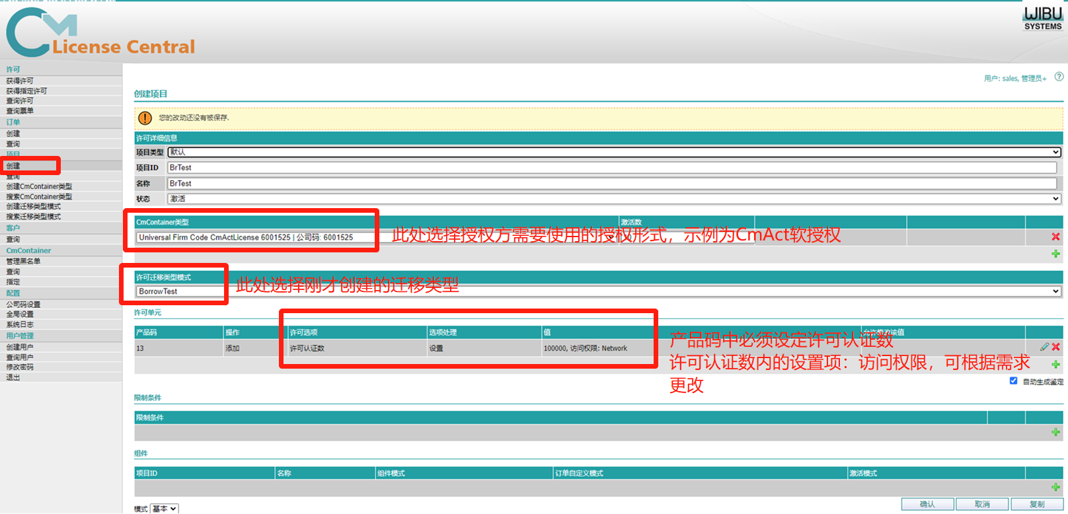Open 搜索CmContainer类型 in sidebar

coord(39,196)
